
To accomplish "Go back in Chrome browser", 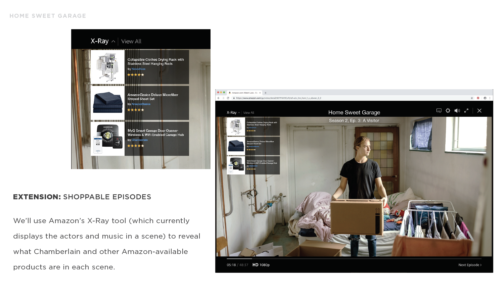I will pyautogui.click(x=219, y=98).
